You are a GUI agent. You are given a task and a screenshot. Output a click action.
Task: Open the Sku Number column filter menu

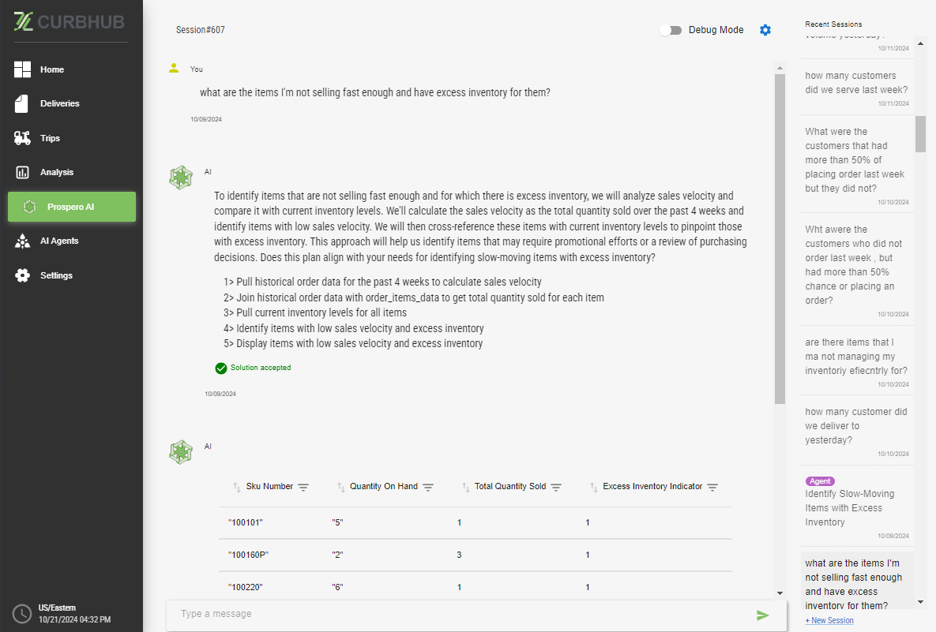[303, 487]
